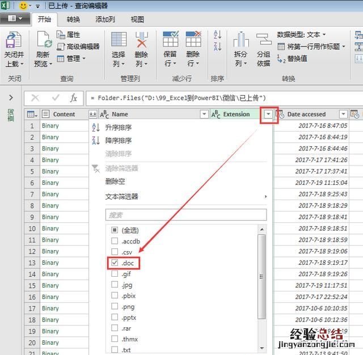
Task: Click the formula bar confirm checkmark
Action: coord(56,98)
